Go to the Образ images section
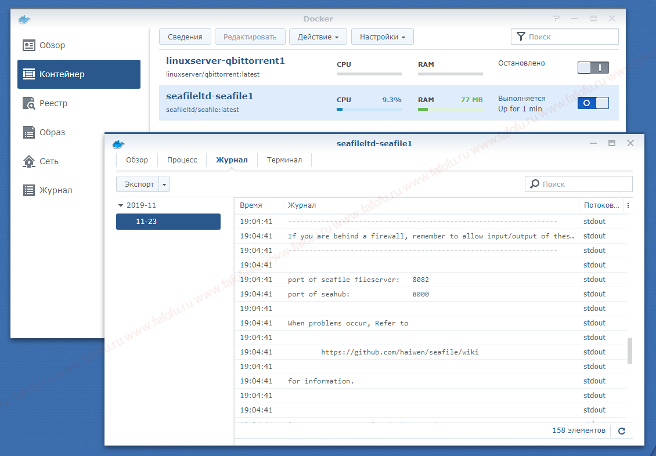The width and height of the screenshot is (656, 456). (x=78, y=132)
